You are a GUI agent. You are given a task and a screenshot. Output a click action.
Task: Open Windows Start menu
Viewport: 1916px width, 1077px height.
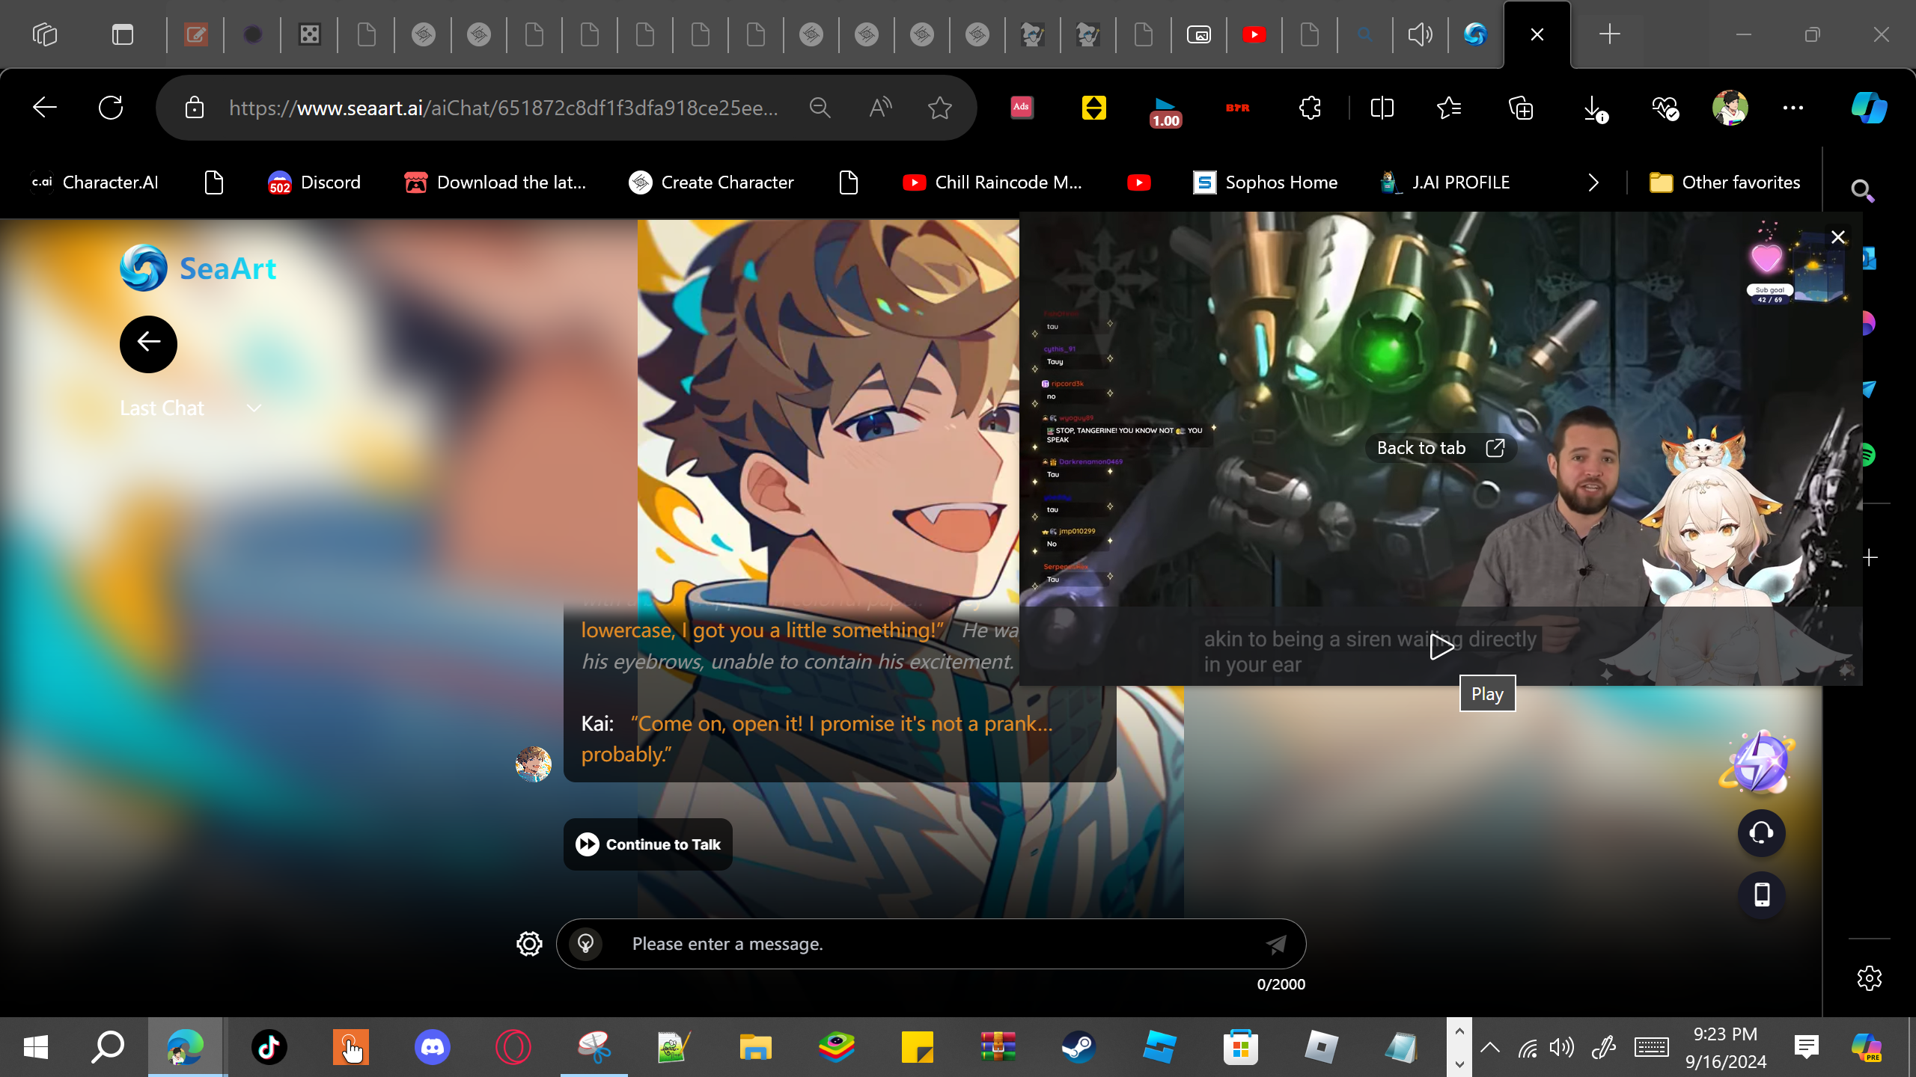36,1047
